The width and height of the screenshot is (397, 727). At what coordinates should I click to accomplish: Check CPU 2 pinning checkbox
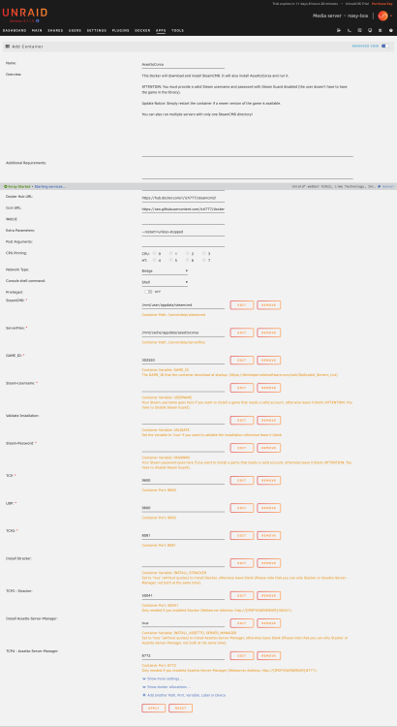189,254
